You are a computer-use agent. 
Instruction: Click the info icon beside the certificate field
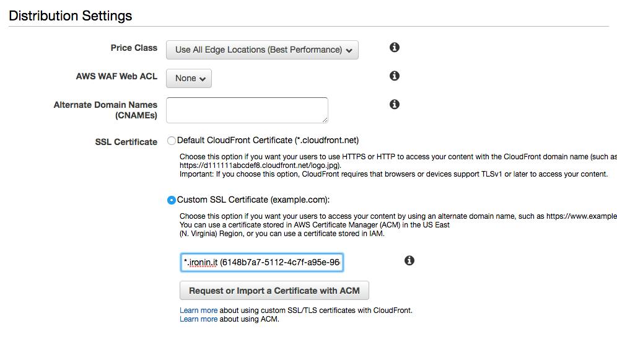[409, 260]
